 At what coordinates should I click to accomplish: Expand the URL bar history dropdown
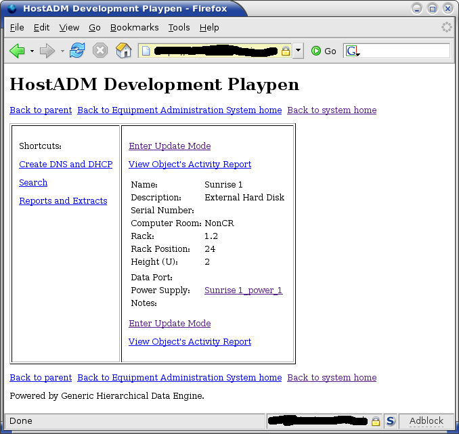coord(299,51)
